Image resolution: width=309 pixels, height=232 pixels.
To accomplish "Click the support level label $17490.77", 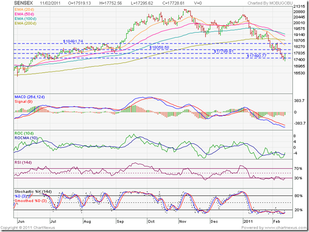I will (x=257, y=56).
